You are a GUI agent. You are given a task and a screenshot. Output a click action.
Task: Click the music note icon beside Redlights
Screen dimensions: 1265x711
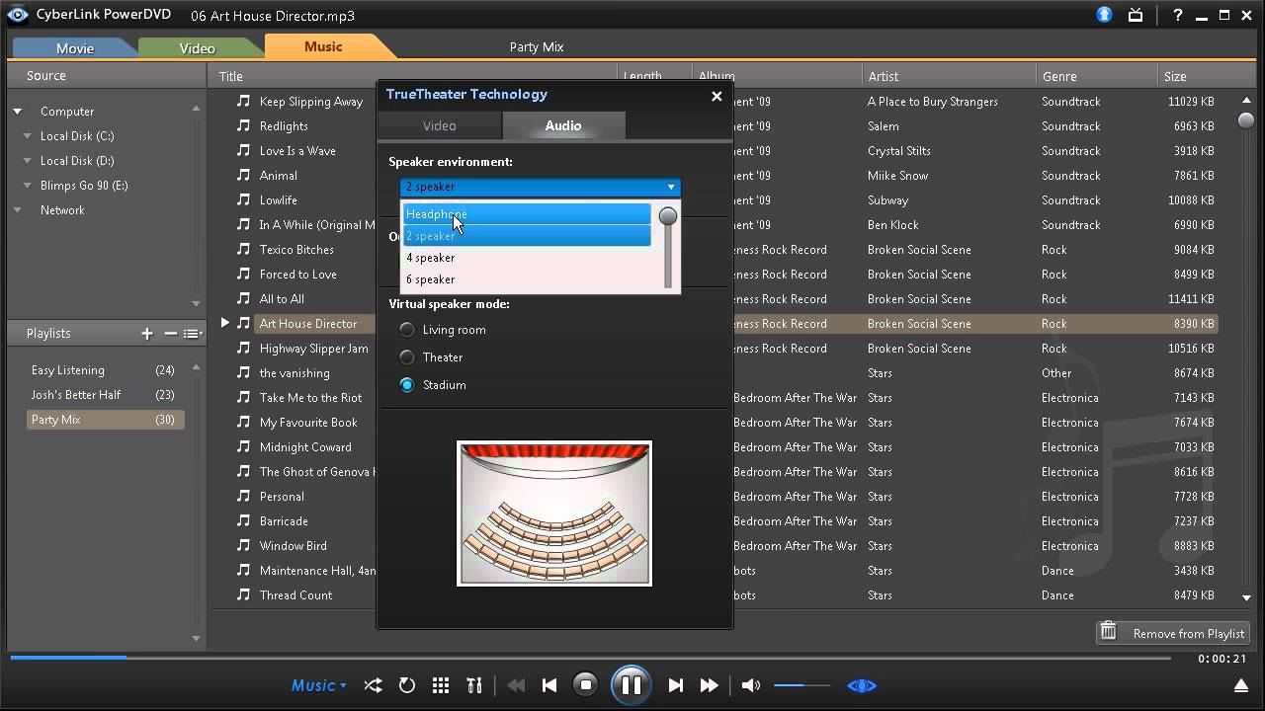(243, 125)
